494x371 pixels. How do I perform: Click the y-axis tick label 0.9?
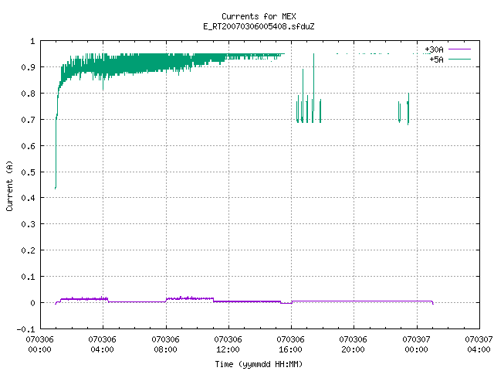[x=28, y=67]
